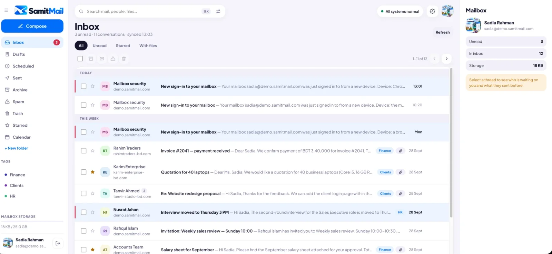Open search filter options icon

pos(218,11)
